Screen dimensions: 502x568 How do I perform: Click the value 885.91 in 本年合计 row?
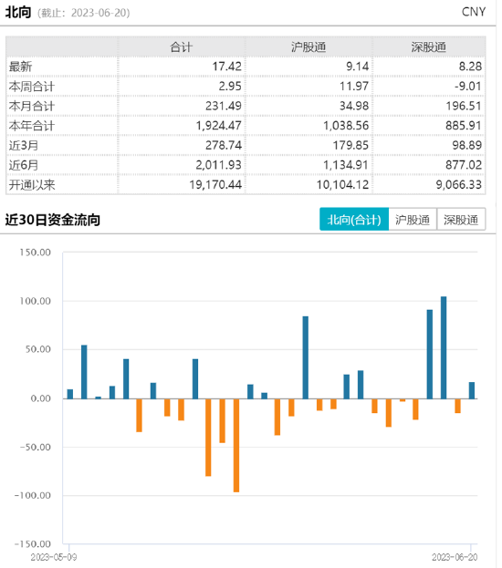click(x=464, y=125)
